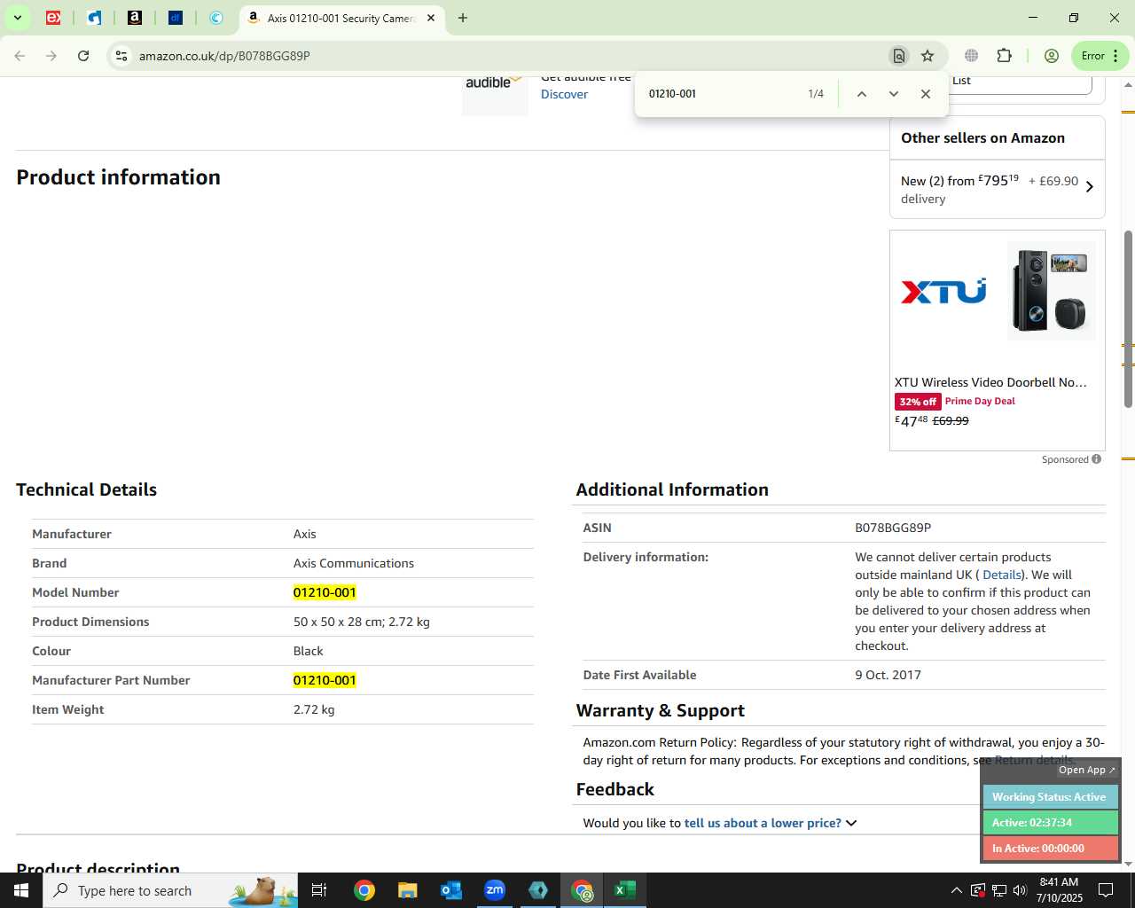This screenshot has height=908, width=1135.
Task: Expand other sellers chevron arrow
Action: coord(1090,187)
